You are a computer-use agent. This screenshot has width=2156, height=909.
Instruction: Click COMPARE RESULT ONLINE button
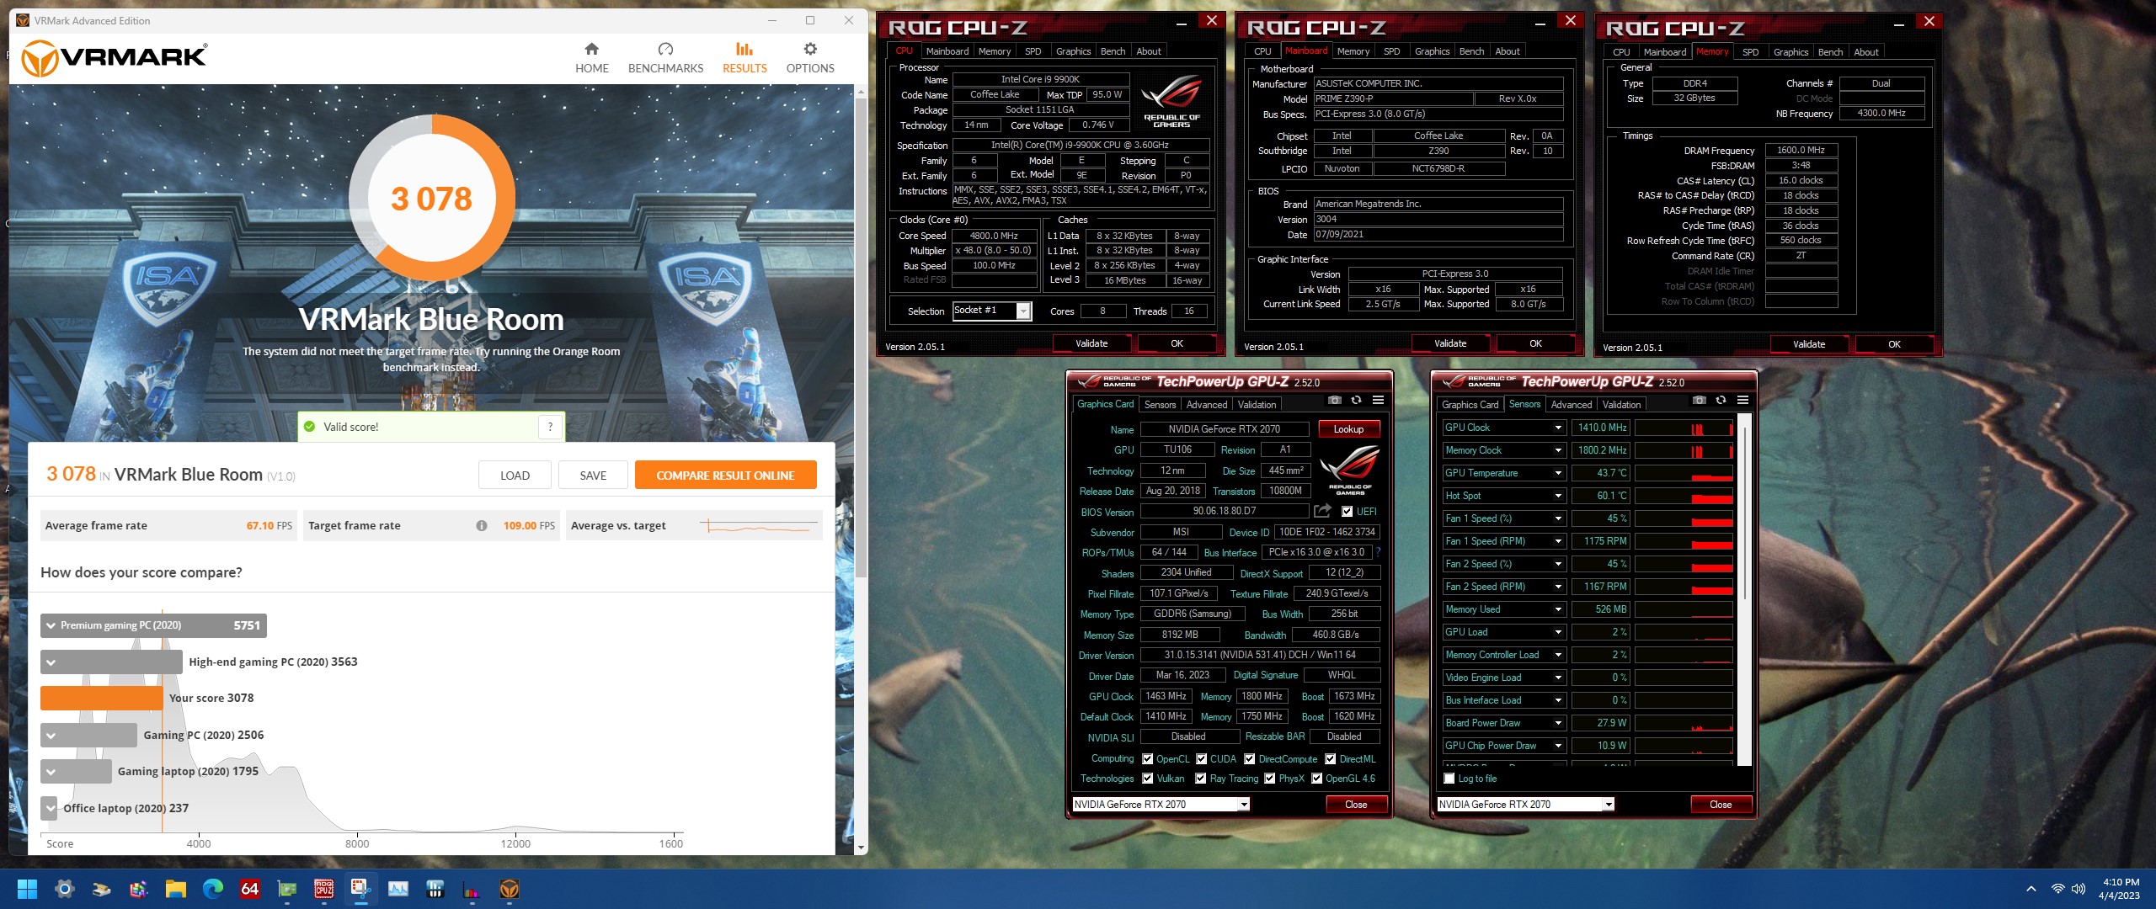click(725, 476)
